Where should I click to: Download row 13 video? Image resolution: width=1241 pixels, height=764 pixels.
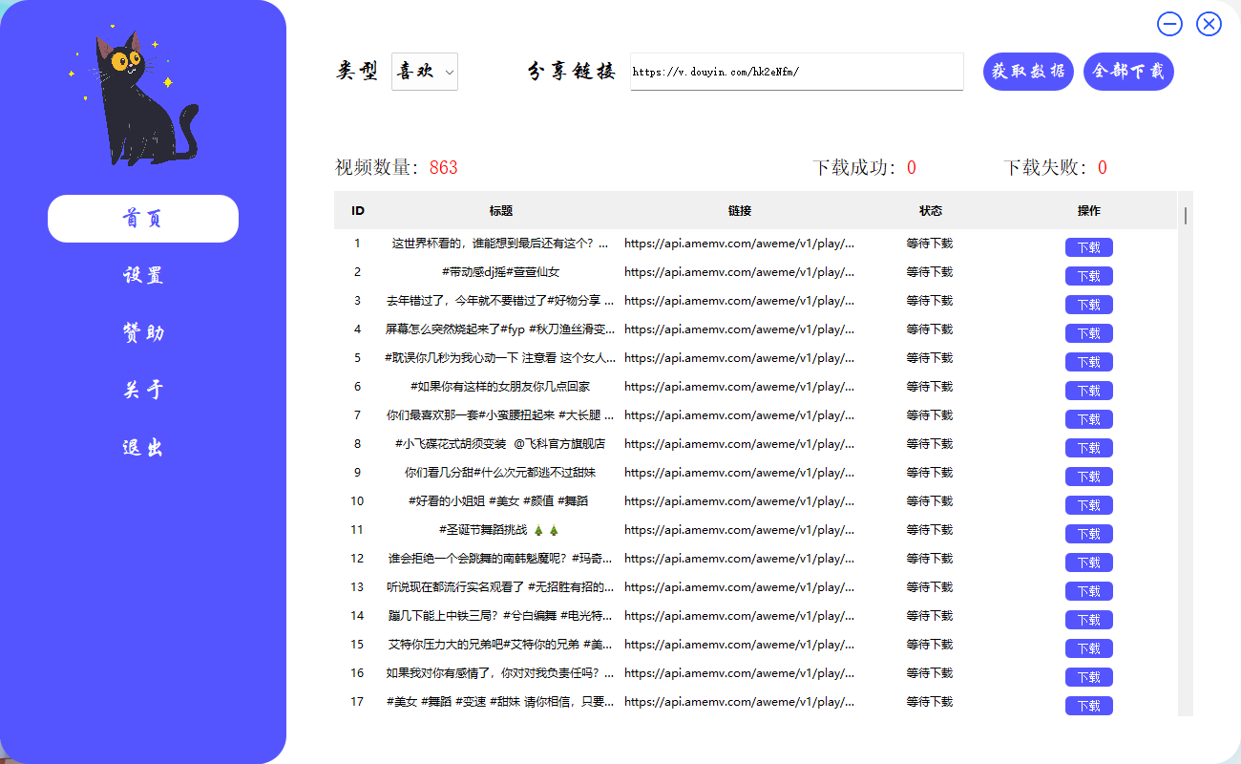1089,591
